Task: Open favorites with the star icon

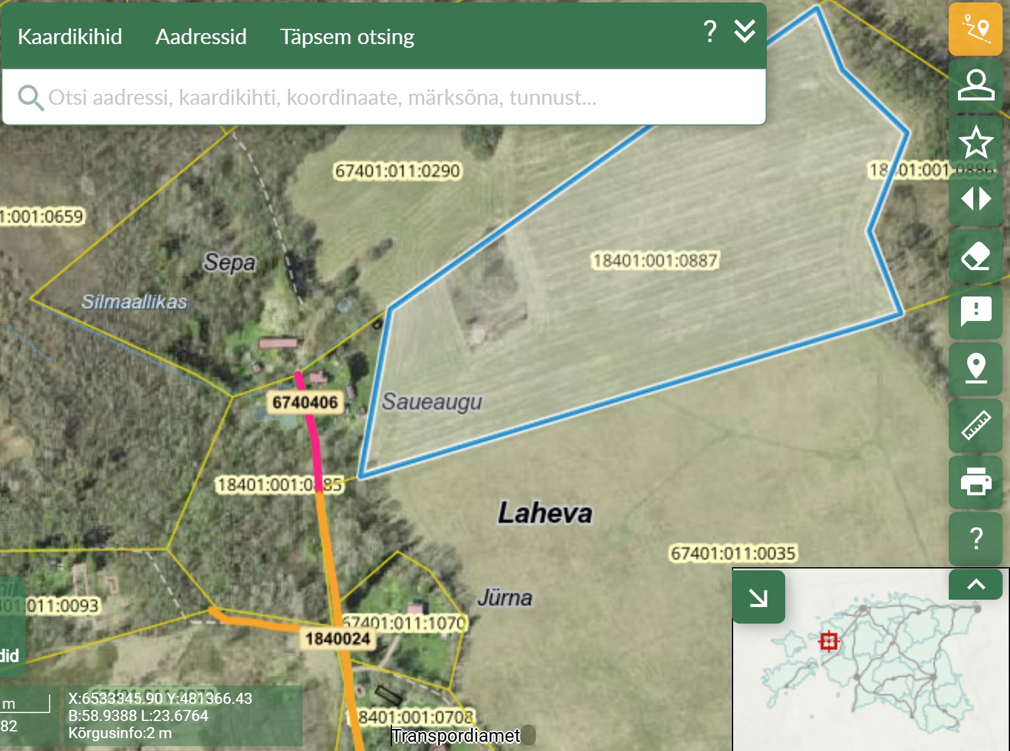Action: (x=975, y=142)
